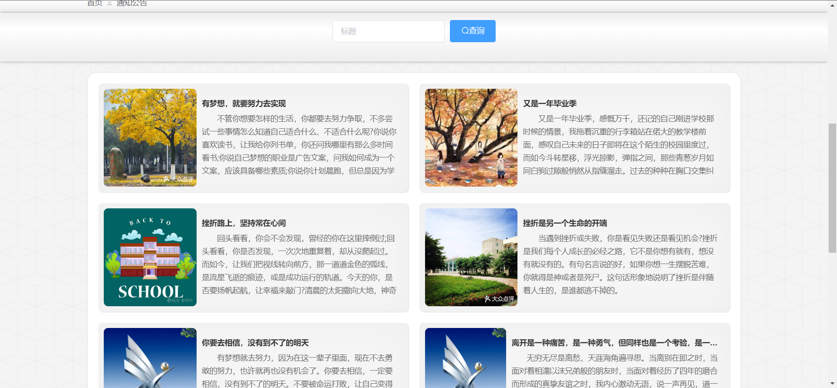Image resolution: width=837 pixels, height=388 pixels.
Task: Click the vertical scrollbar thumb
Action: click(832, 188)
